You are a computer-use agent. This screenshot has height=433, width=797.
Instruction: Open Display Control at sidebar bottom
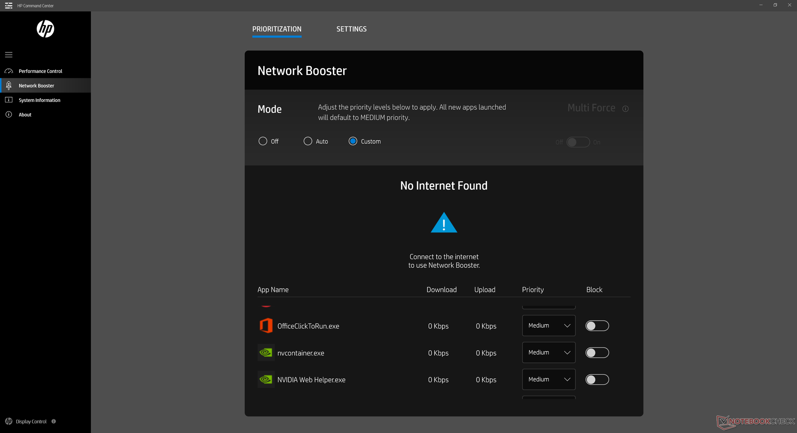click(x=31, y=421)
